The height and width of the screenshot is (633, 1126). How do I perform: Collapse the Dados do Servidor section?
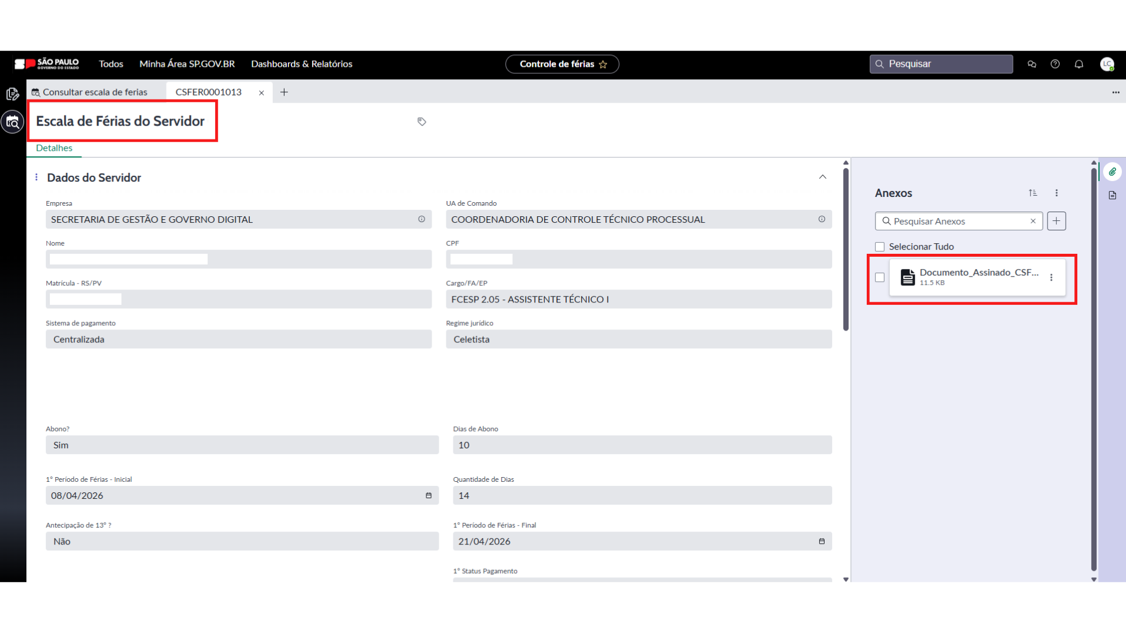click(x=822, y=177)
